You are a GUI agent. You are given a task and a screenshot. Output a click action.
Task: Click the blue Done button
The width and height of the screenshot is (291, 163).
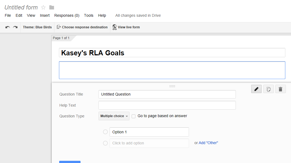(x=70, y=162)
